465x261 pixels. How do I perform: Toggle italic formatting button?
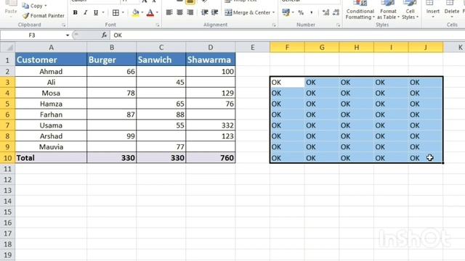pos(86,13)
